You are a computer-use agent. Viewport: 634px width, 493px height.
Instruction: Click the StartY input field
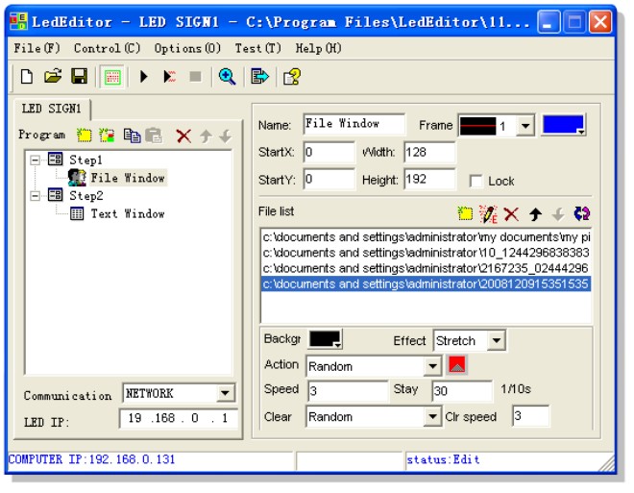point(329,179)
